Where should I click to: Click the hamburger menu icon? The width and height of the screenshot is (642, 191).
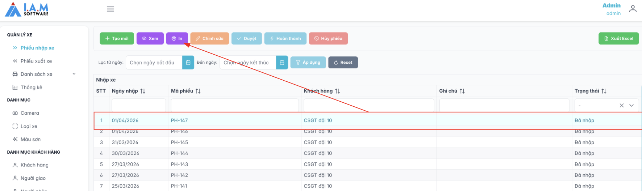(111, 9)
